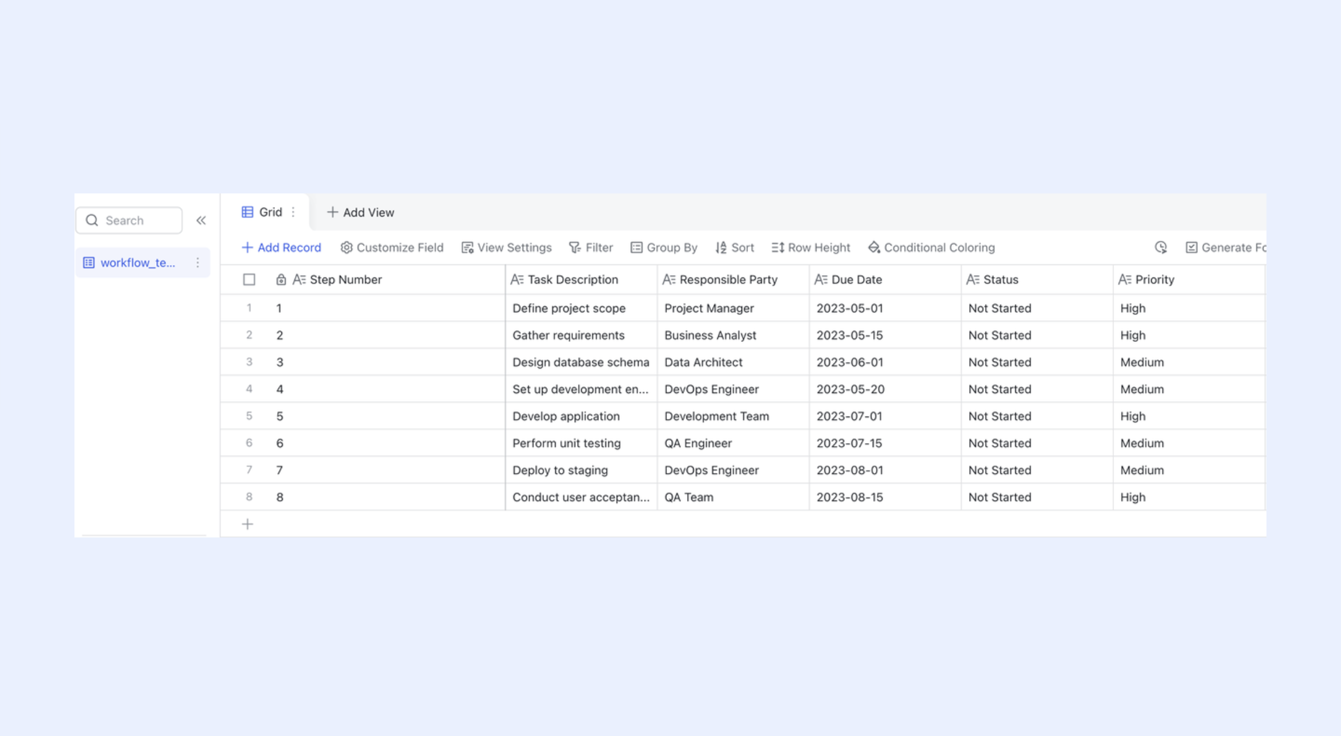This screenshot has width=1341, height=736.
Task: Click the Due Date column header
Action: 885,280
